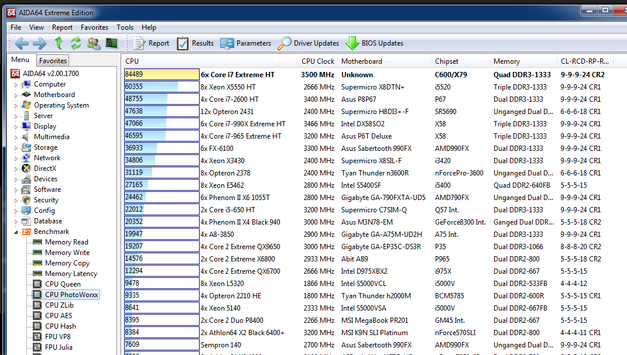Select the CPU ZLib benchmark
The image size is (627, 355).
(x=59, y=305)
